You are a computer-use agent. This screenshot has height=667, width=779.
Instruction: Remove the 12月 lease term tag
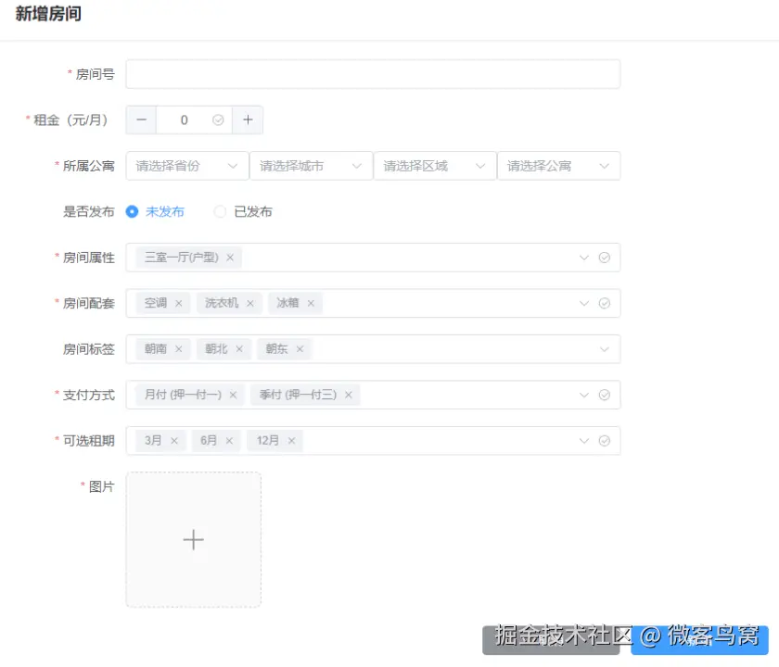(291, 441)
